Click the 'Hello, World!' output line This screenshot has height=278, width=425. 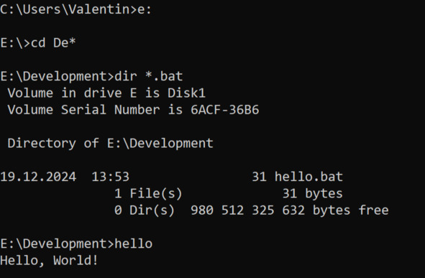point(49,261)
